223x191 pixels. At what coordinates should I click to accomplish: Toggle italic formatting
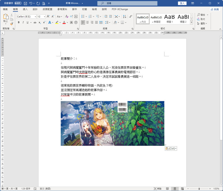coord(23,23)
